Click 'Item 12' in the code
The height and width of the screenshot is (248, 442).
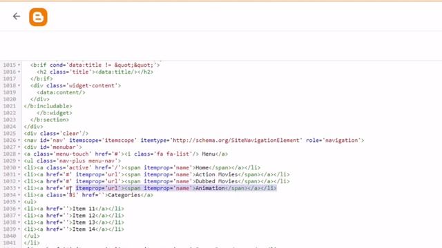click(84, 216)
